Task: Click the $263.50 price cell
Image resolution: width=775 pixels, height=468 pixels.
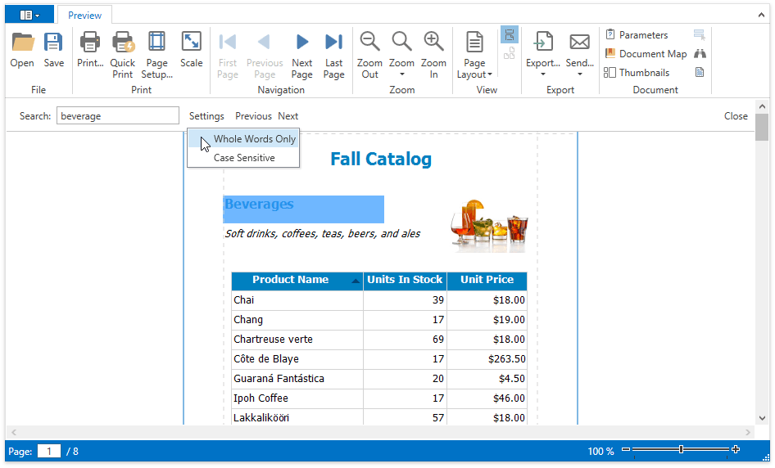Action: (x=487, y=359)
